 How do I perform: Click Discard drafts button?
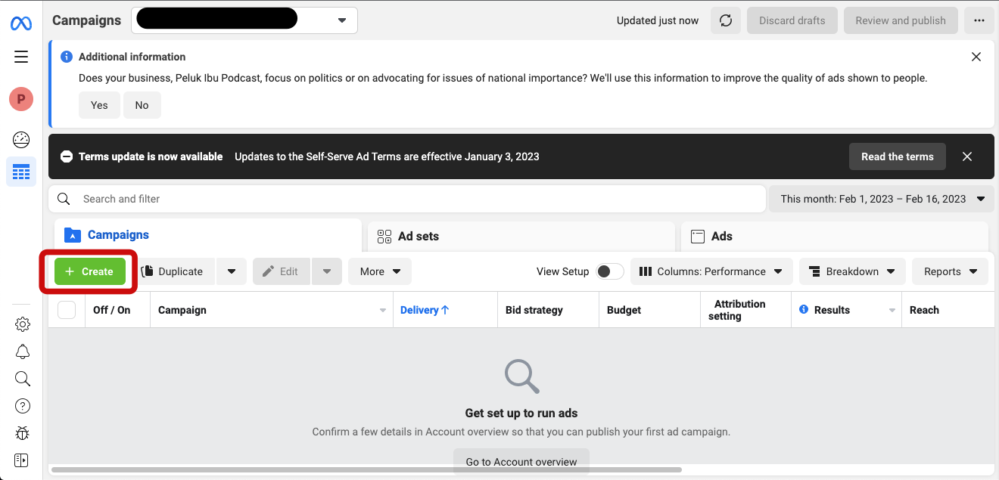792,20
